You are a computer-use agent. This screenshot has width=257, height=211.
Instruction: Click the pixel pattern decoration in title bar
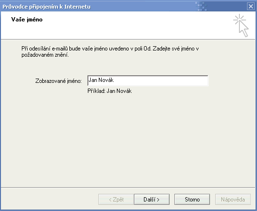tap(201, 6)
